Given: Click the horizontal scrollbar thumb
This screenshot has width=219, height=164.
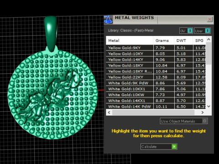Looking at the screenshot, I should (153, 113).
